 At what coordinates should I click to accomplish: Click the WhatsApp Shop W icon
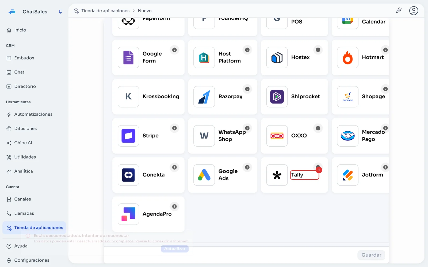pyautogui.click(x=204, y=136)
